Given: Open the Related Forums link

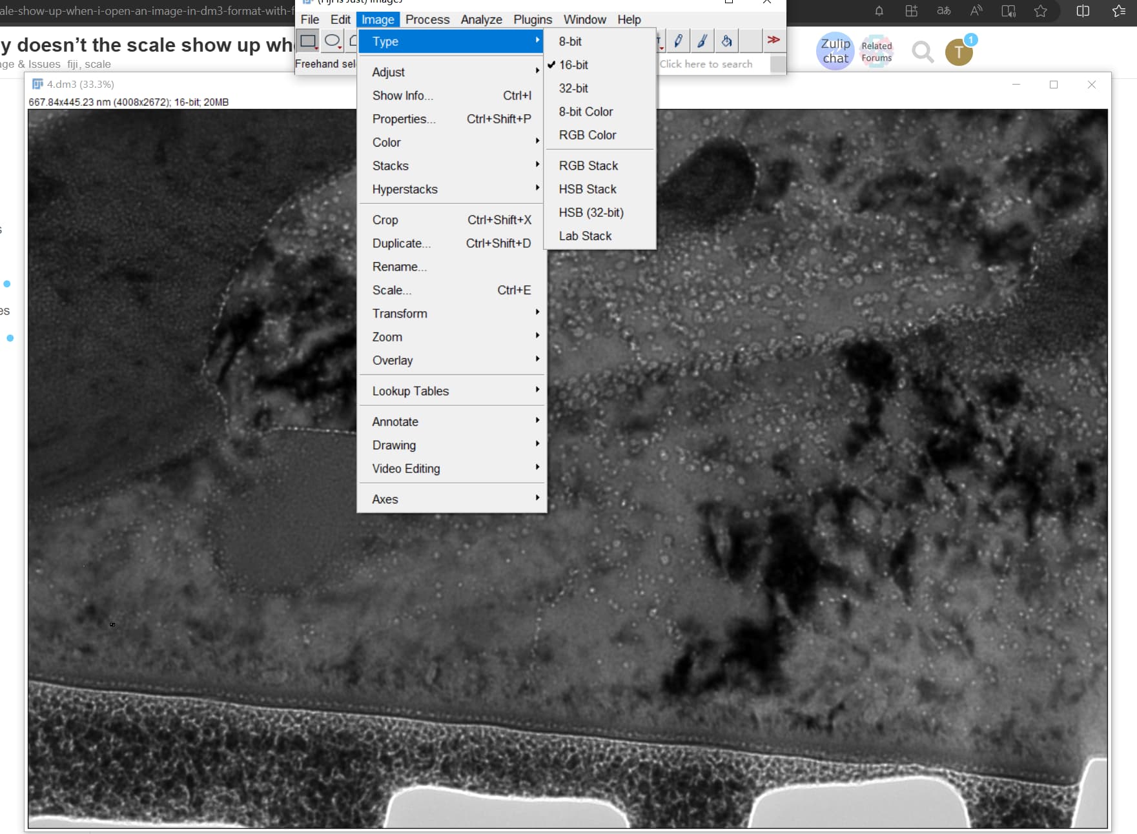Looking at the screenshot, I should click(877, 50).
